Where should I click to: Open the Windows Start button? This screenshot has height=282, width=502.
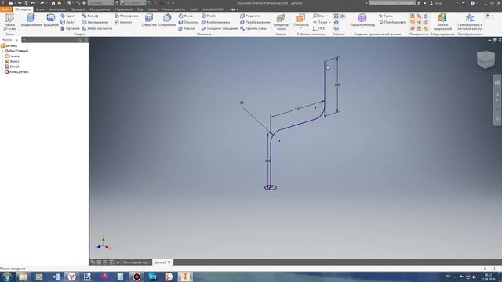tap(7, 277)
